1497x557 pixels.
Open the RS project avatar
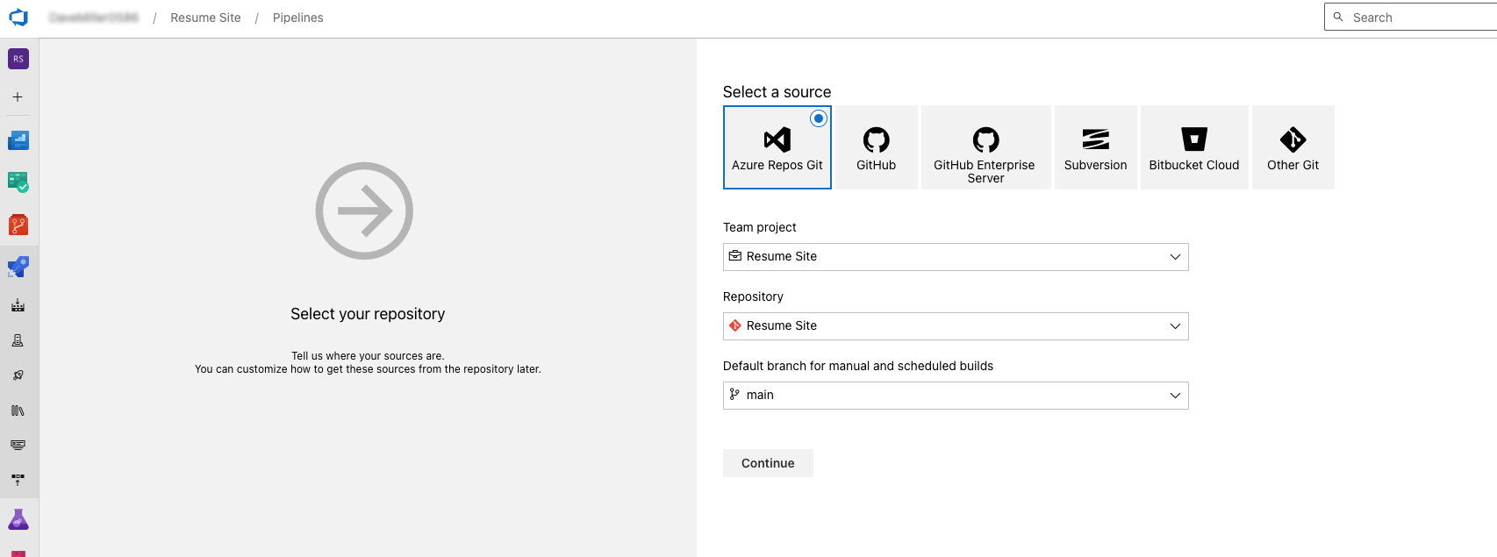18,59
